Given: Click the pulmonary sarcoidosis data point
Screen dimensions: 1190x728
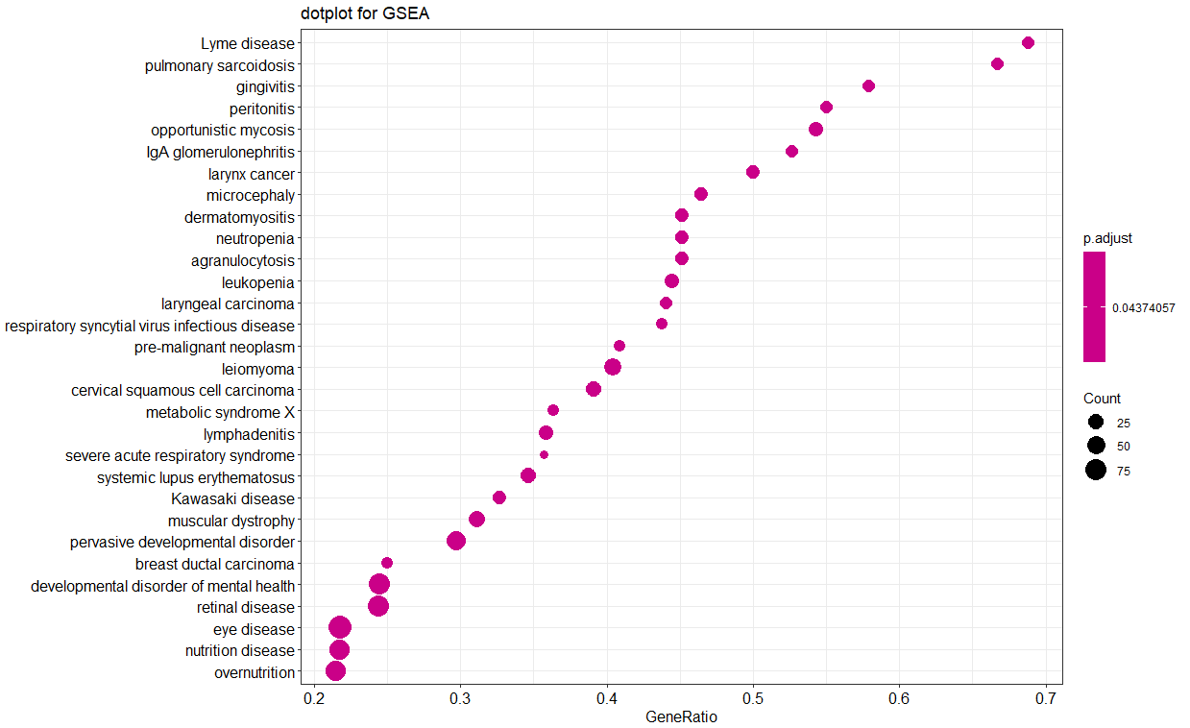Looking at the screenshot, I should 998,64.
